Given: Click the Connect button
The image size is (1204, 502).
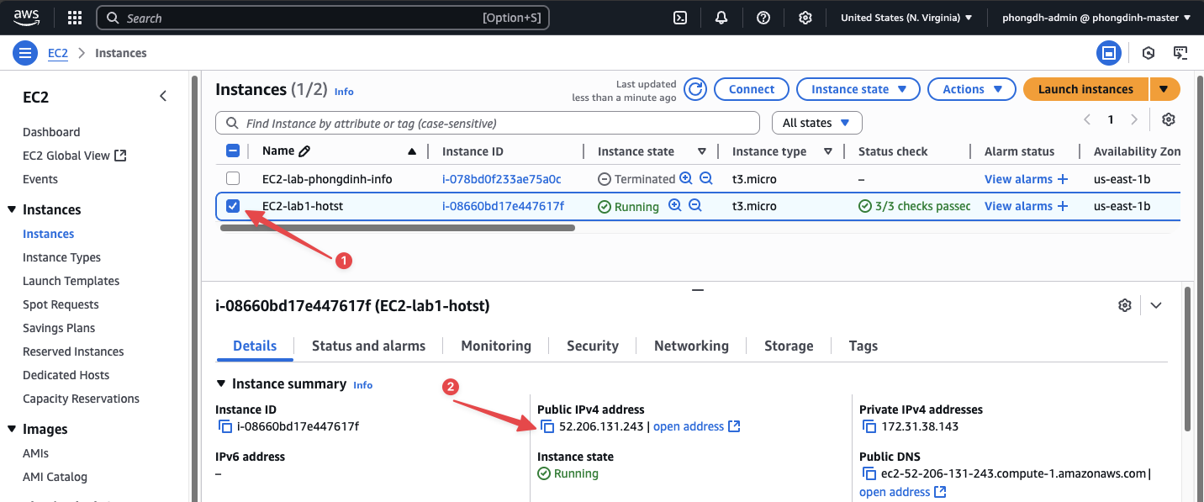Looking at the screenshot, I should click(x=752, y=89).
